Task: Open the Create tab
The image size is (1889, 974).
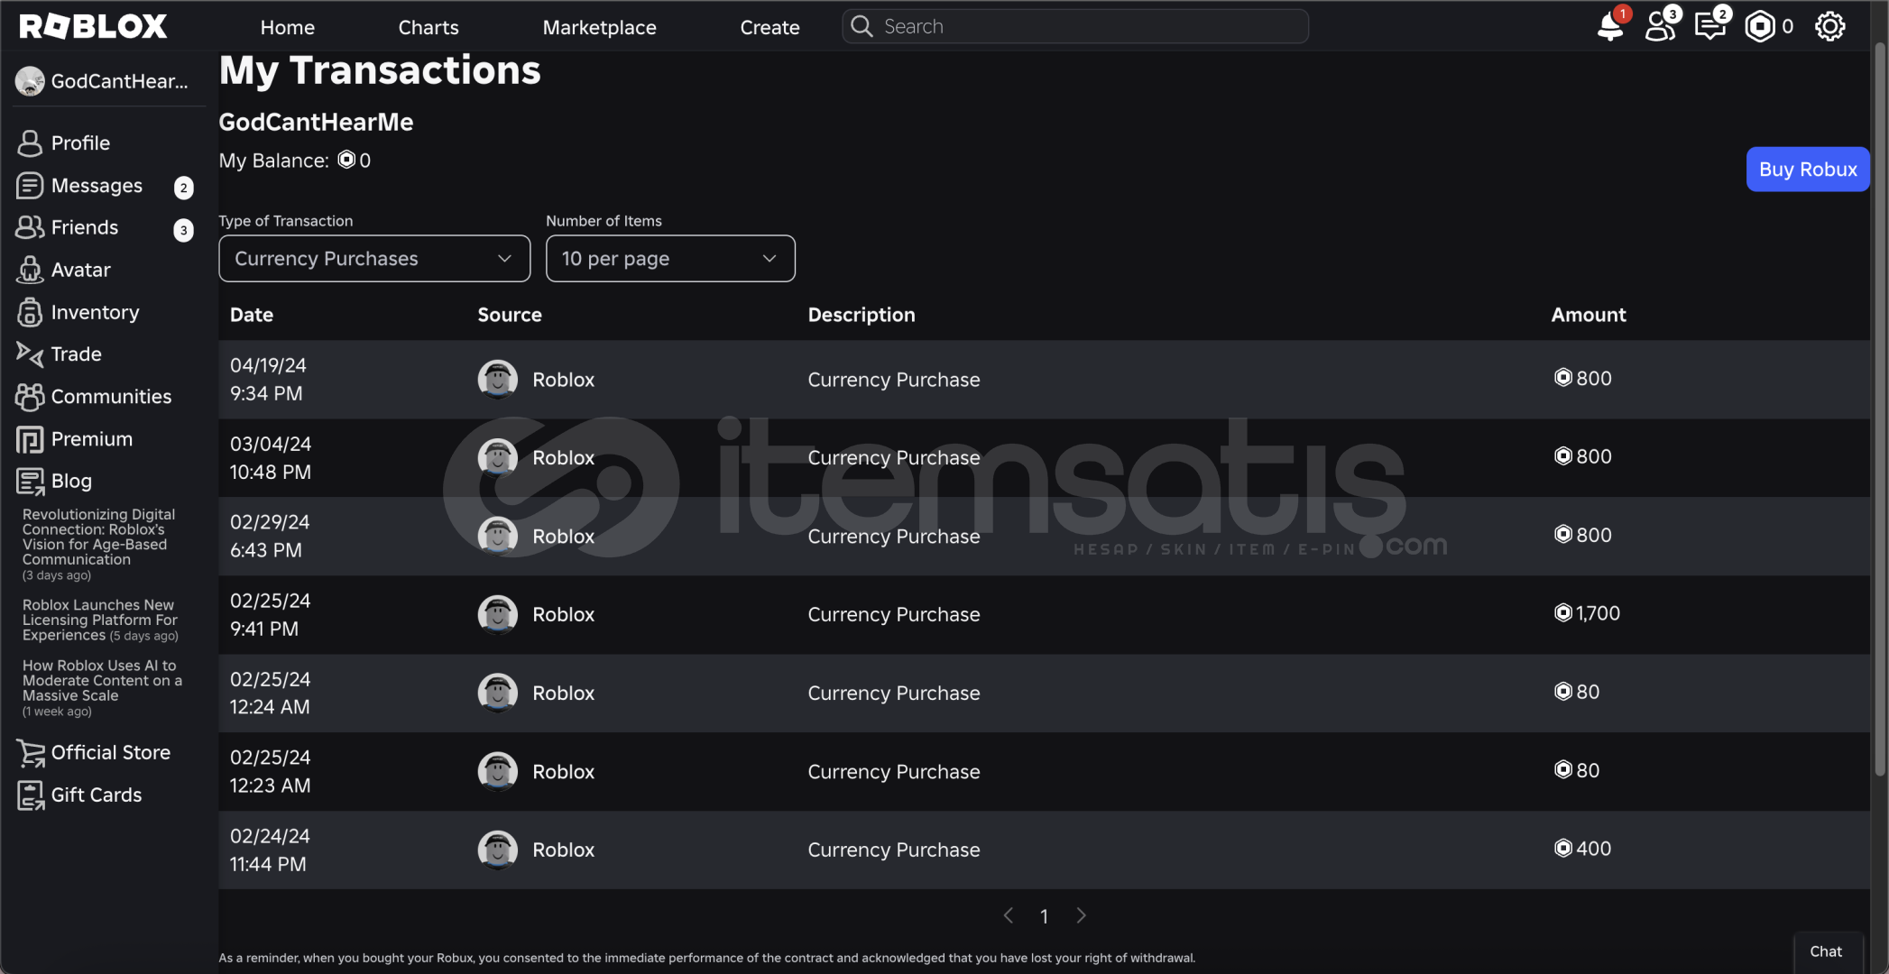Action: (769, 27)
